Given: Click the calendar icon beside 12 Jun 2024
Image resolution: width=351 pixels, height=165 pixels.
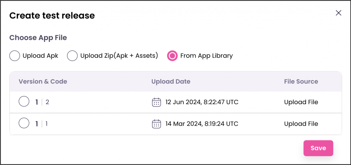Looking at the screenshot, I should (x=156, y=102).
